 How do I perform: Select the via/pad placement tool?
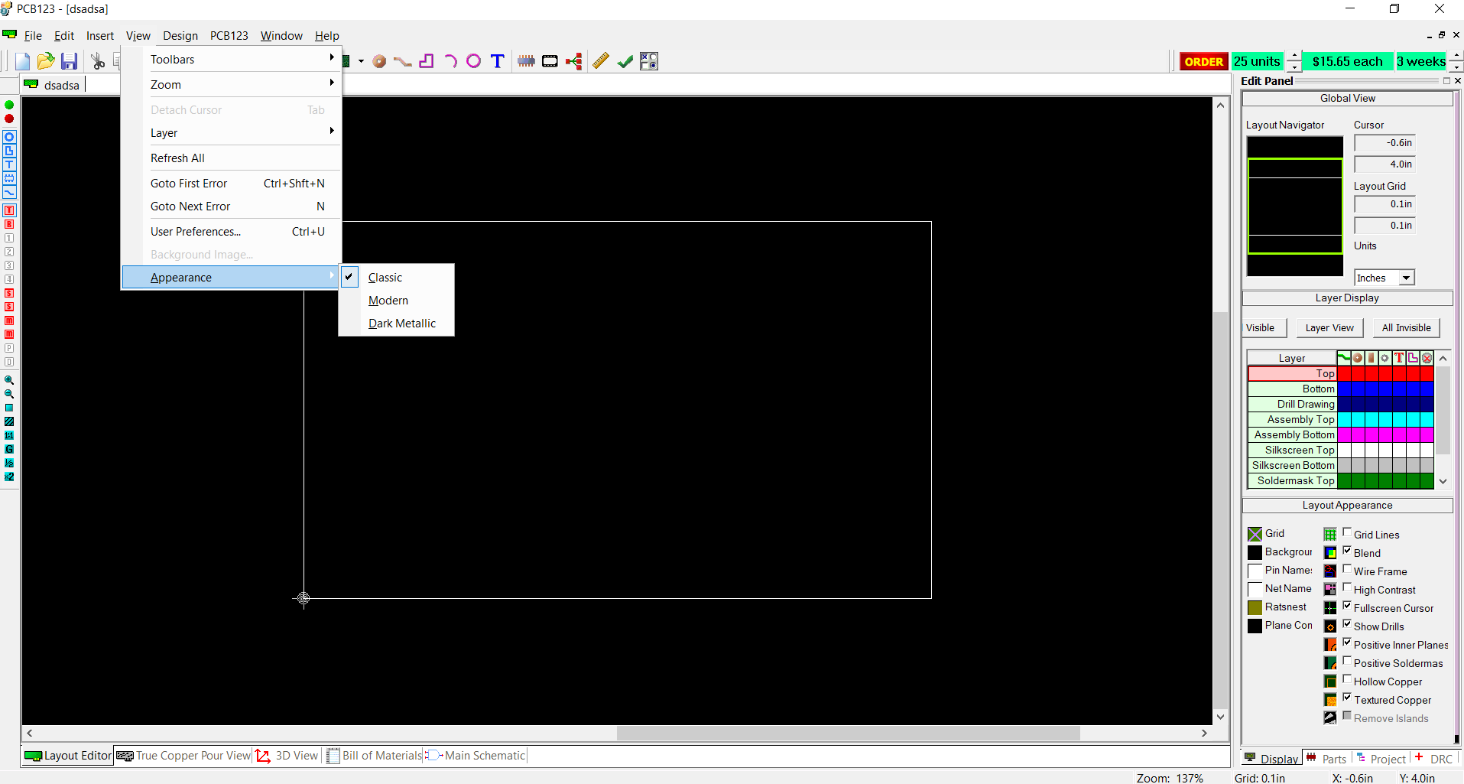pos(379,61)
